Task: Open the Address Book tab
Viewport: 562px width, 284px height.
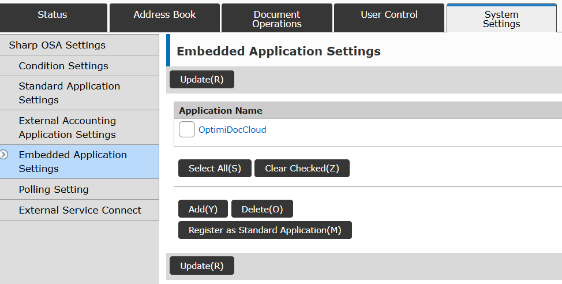Action: point(164,16)
